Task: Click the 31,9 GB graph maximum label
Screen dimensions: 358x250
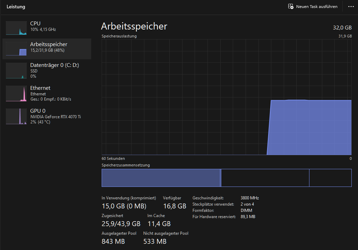Action: point(345,36)
